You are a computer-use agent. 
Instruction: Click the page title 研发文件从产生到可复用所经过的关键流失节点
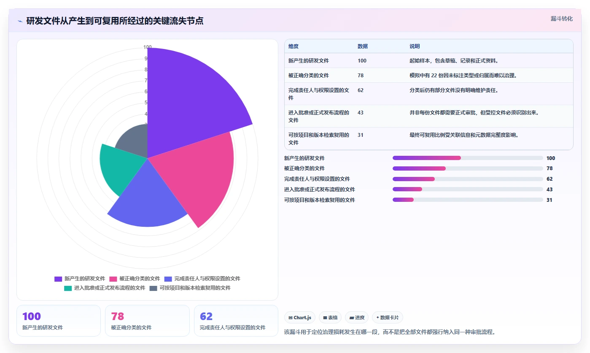tap(115, 21)
